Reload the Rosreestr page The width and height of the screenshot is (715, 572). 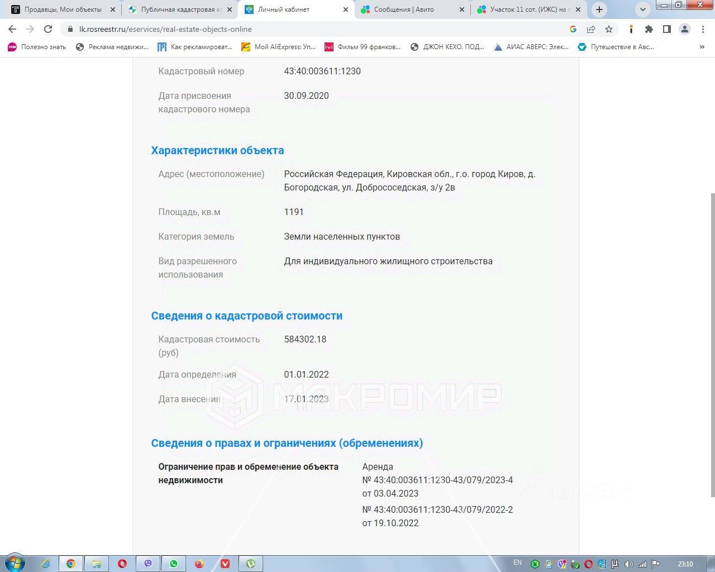click(x=48, y=29)
